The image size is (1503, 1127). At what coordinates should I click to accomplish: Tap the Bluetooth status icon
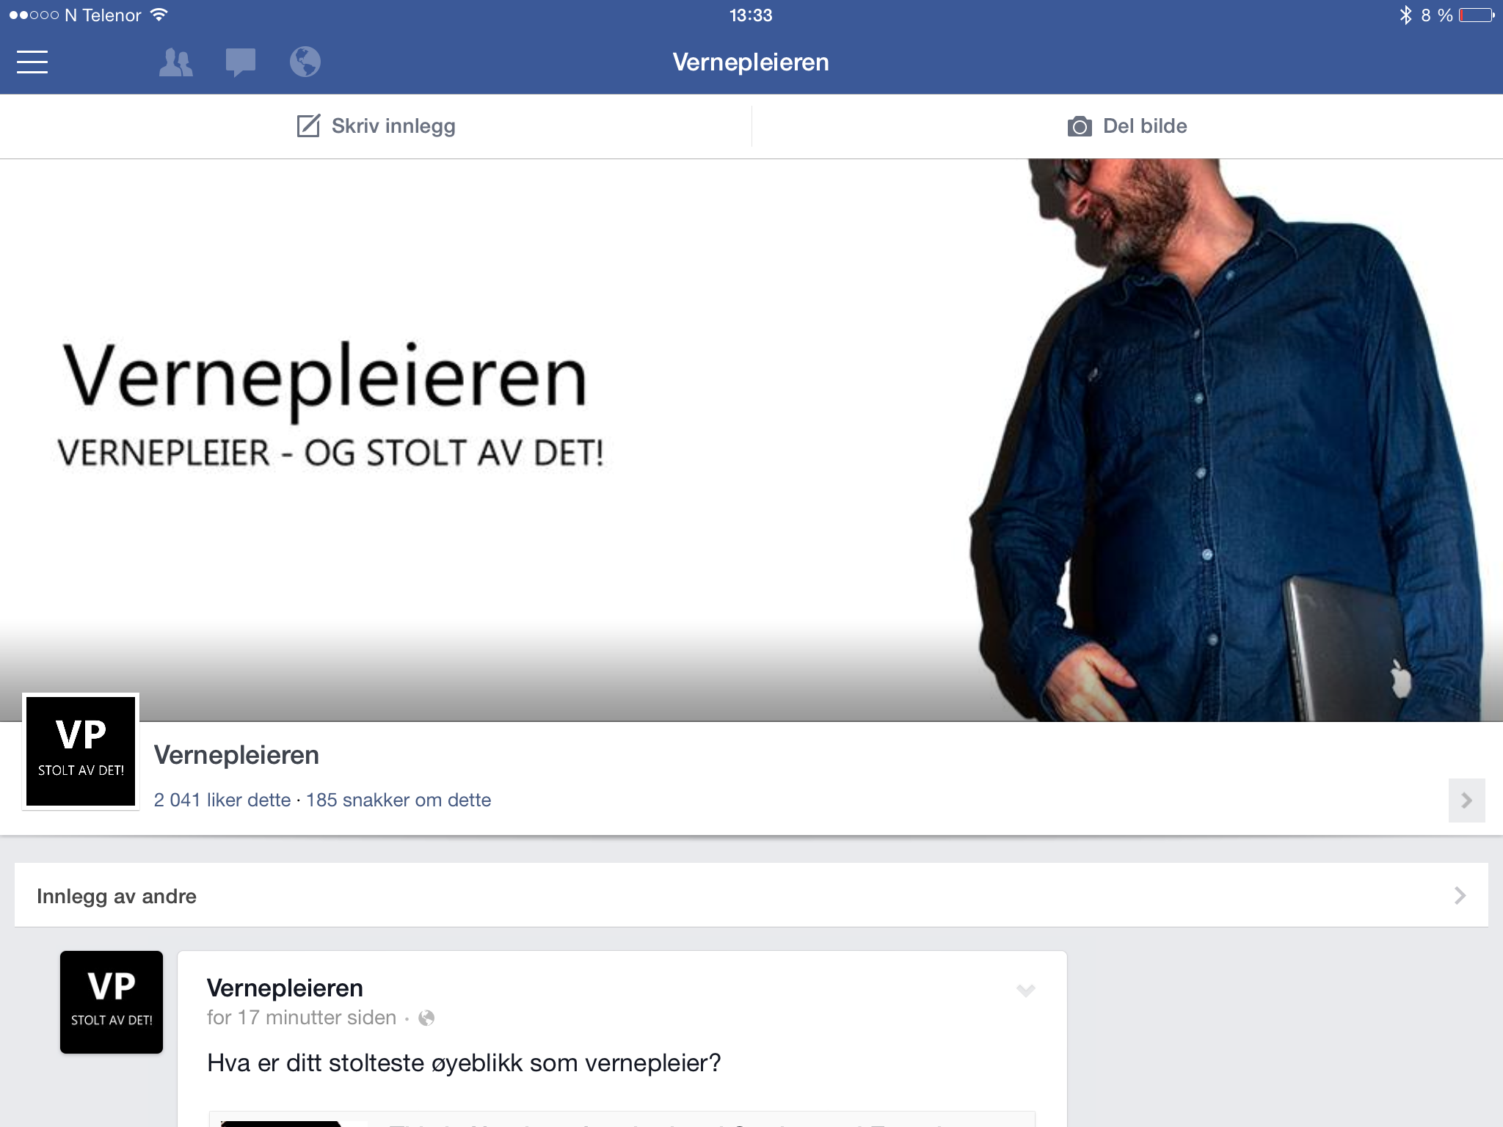(x=1405, y=15)
